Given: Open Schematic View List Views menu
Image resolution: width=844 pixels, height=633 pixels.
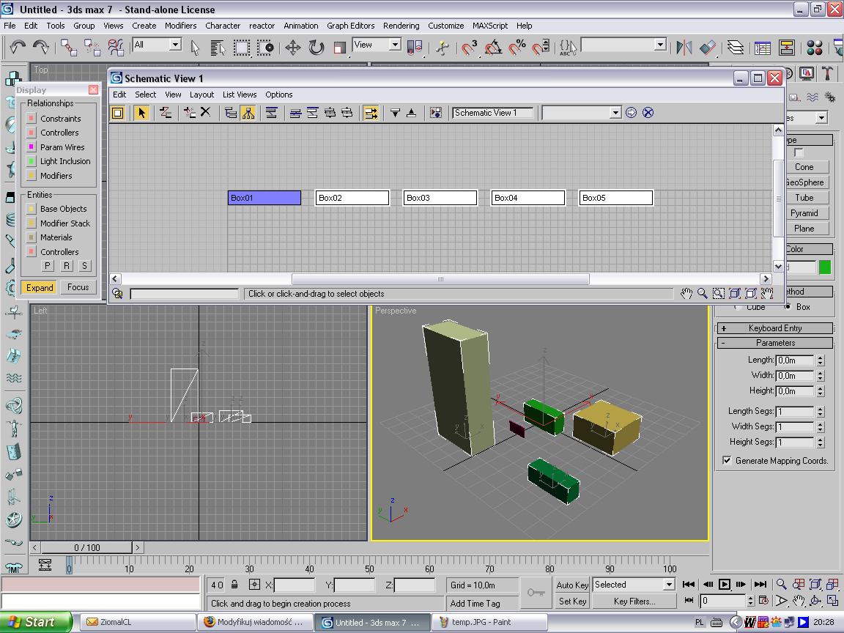Looking at the screenshot, I should click(240, 95).
